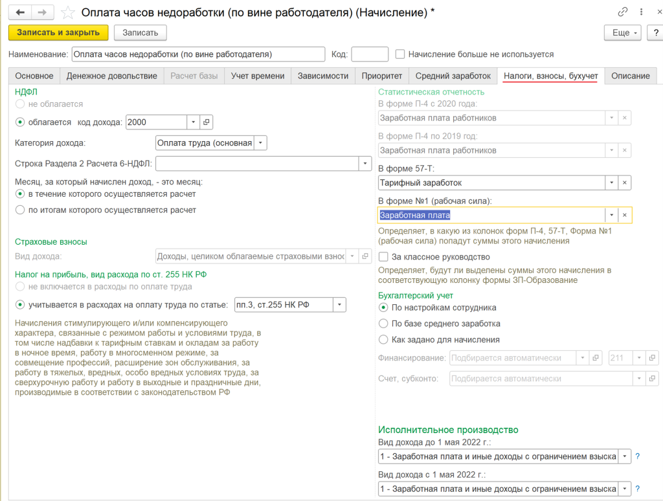
Task: Open income code 2000 record icon
Action: coord(207,122)
